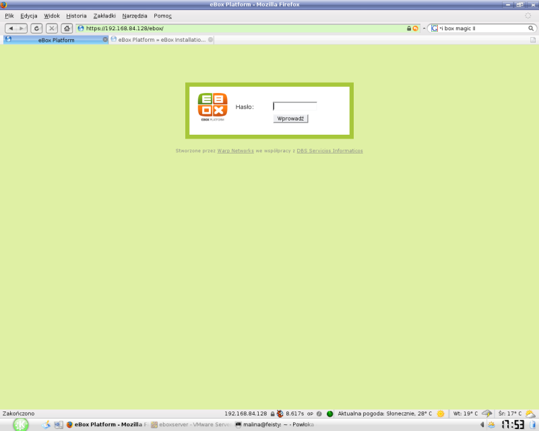Click the Wprowadź button

click(290, 119)
